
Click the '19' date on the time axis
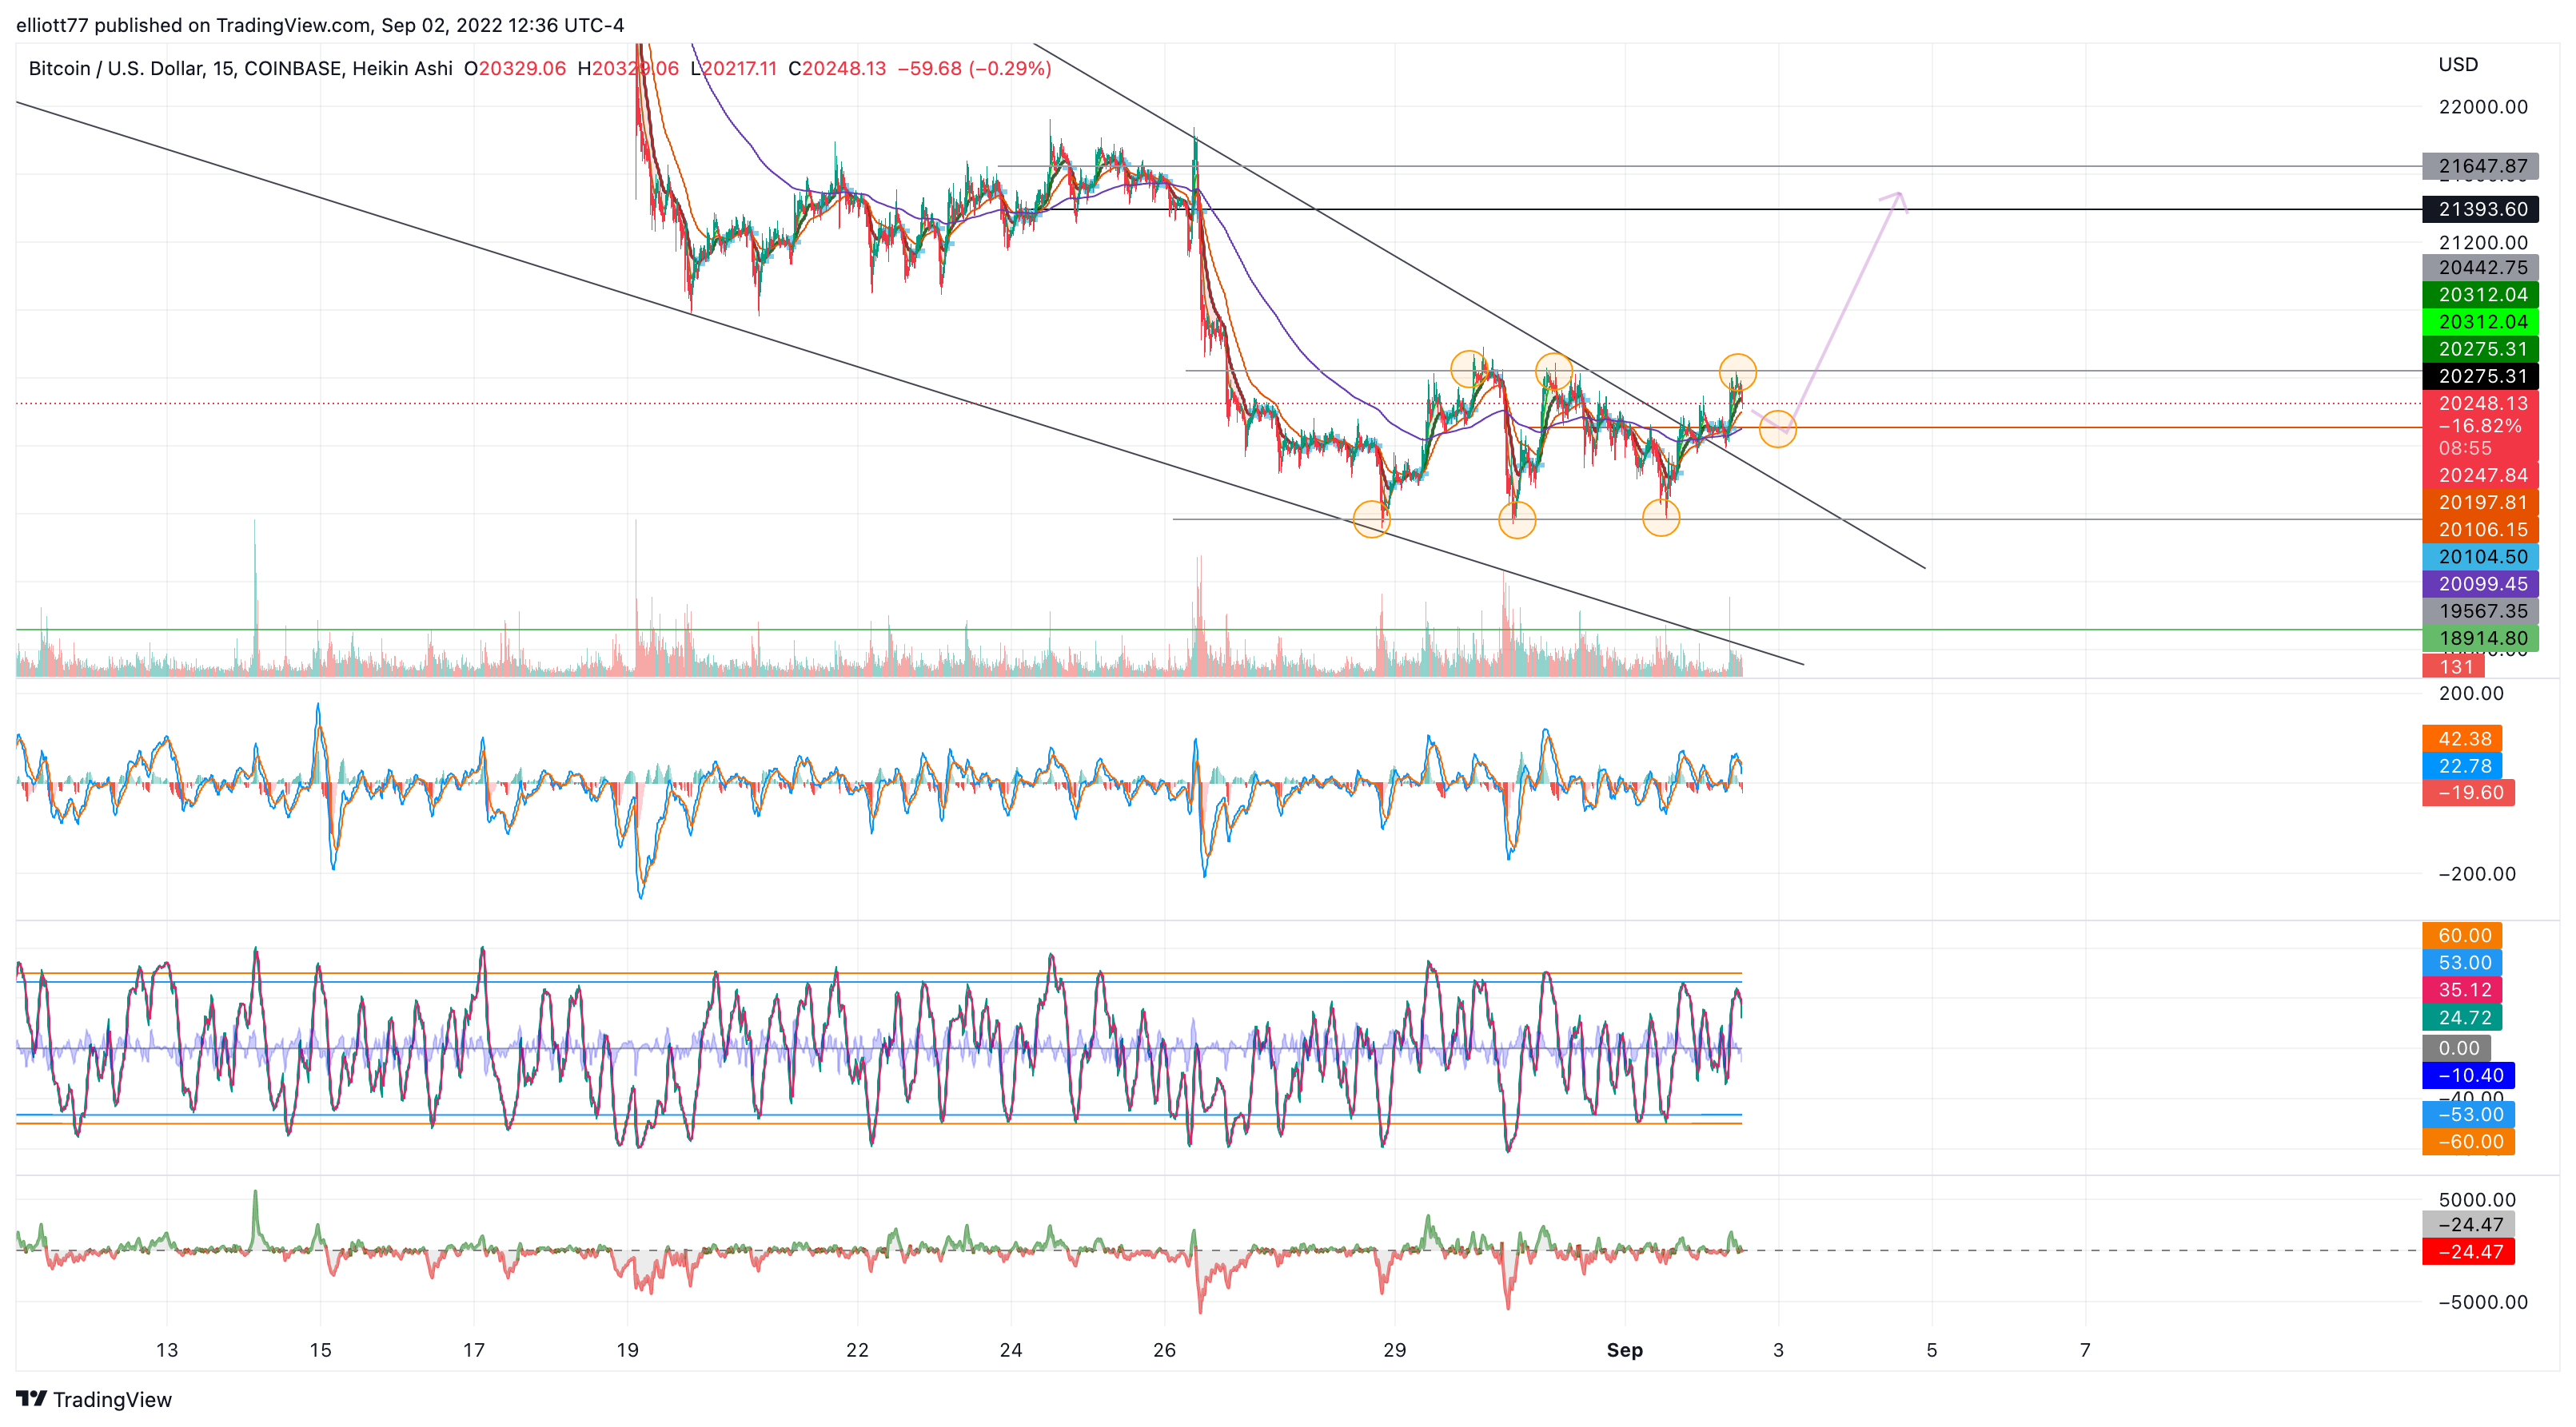[x=627, y=1350]
